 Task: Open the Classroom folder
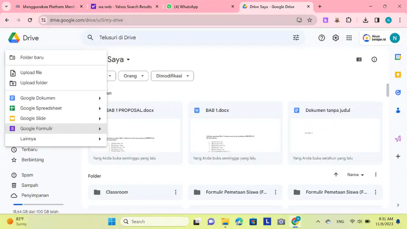pyautogui.click(x=135, y=192)
